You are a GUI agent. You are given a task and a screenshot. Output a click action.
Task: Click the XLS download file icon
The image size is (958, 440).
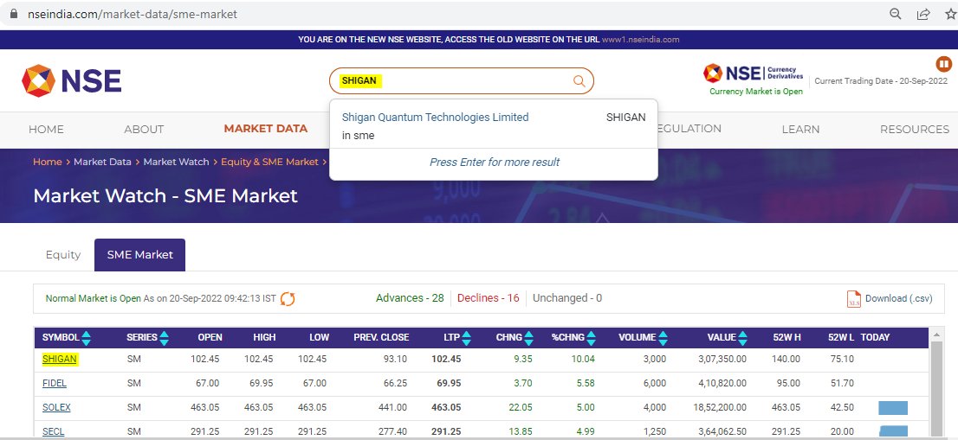(x=853, y=298)
